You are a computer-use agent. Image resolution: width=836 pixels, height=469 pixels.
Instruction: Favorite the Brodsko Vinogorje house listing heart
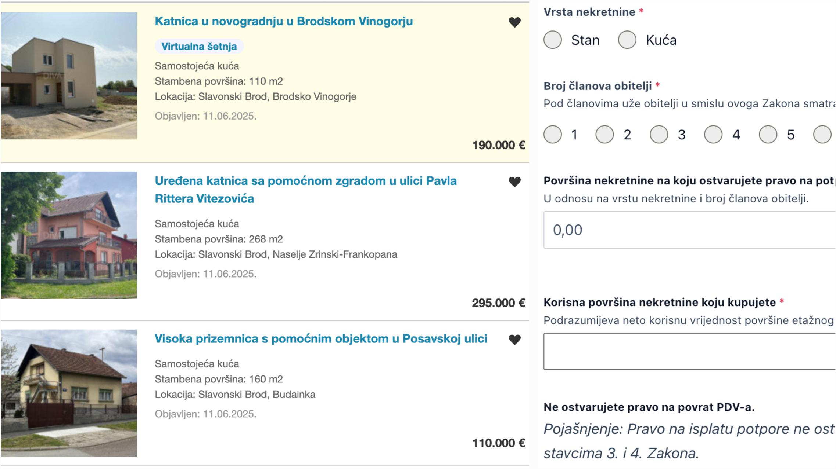[x=514, y=22]
